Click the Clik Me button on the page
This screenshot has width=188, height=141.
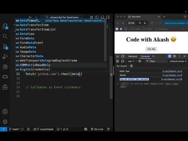151,49
